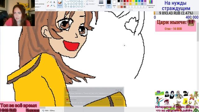Pick the green palette color

(x=136, y=1)
